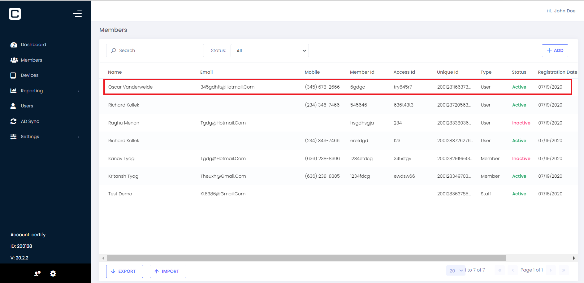Image resolution: width=584 pixels, height=283 pixels.
Task: Click Inactive status of Raghu Menon
Action: click(521, 123)
